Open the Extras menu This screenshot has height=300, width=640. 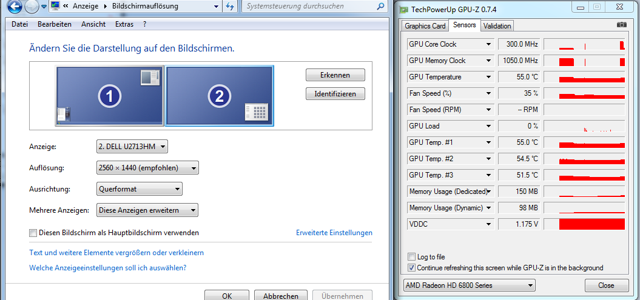[x=124, y=24]
